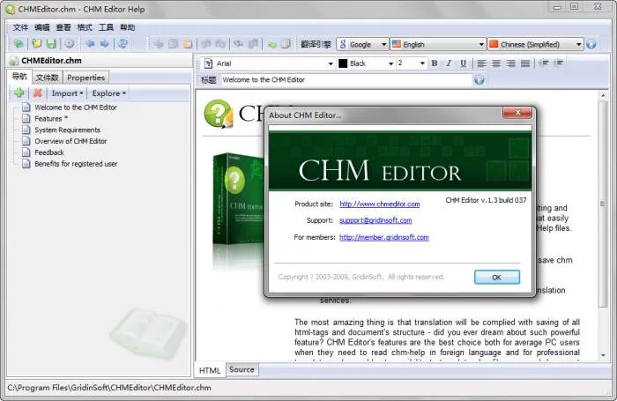Select the System Requirements topic

(x=67, y=130)
